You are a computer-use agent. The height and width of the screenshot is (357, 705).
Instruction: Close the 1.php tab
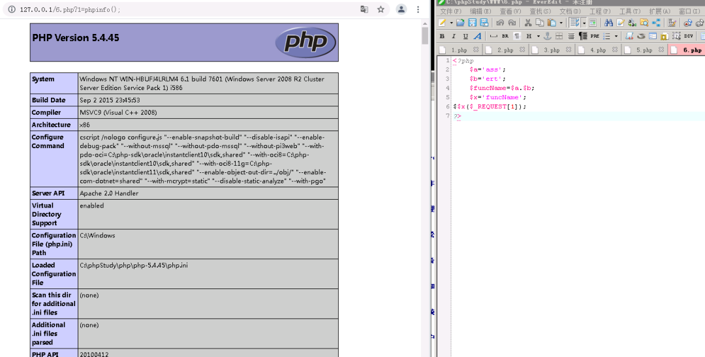[x=476, y=50]
